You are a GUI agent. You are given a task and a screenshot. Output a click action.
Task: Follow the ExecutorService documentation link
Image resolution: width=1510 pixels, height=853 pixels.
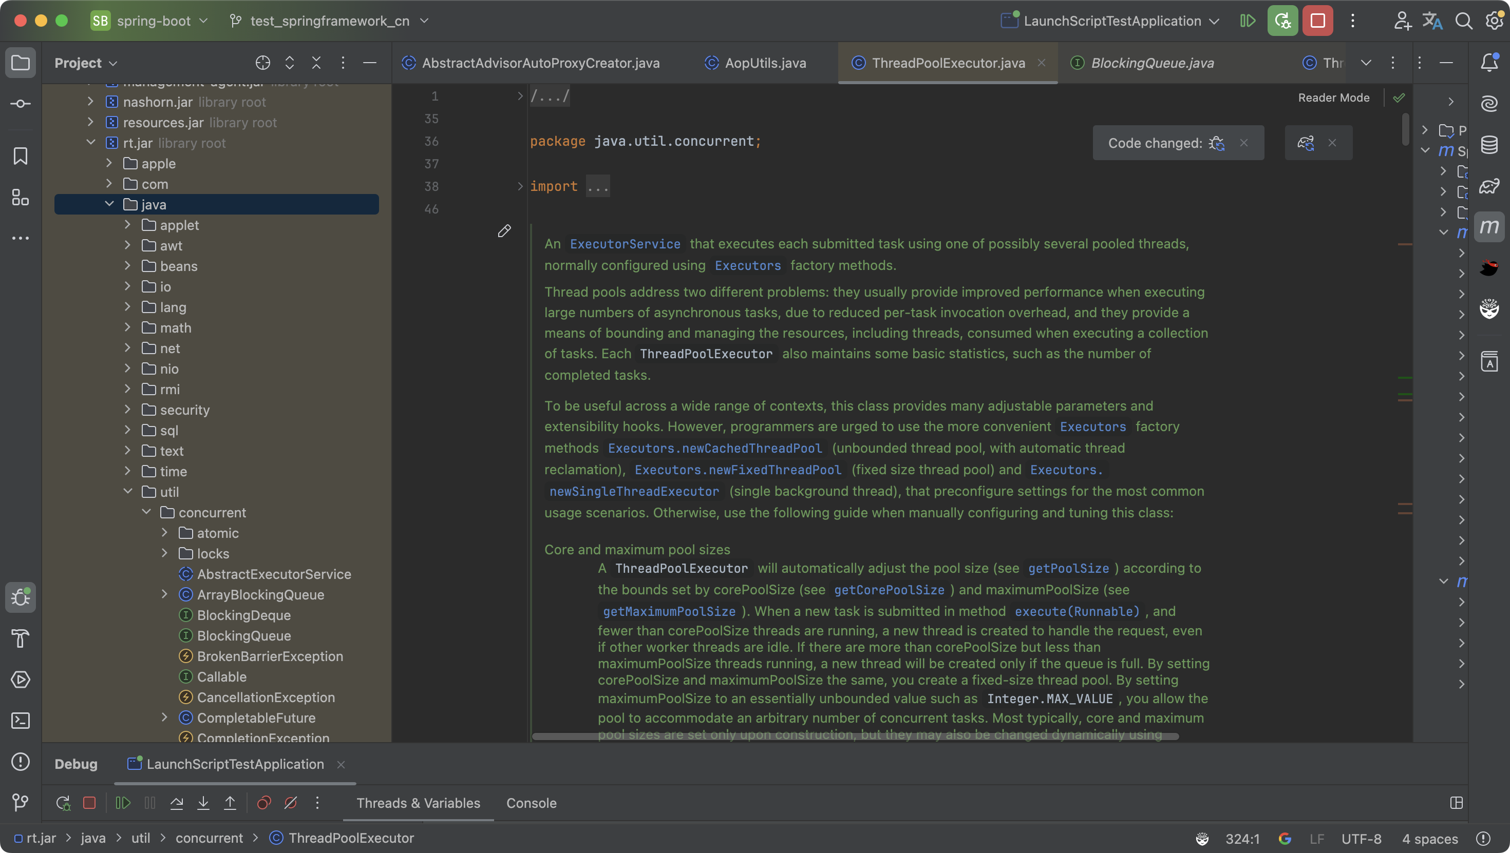625,244
